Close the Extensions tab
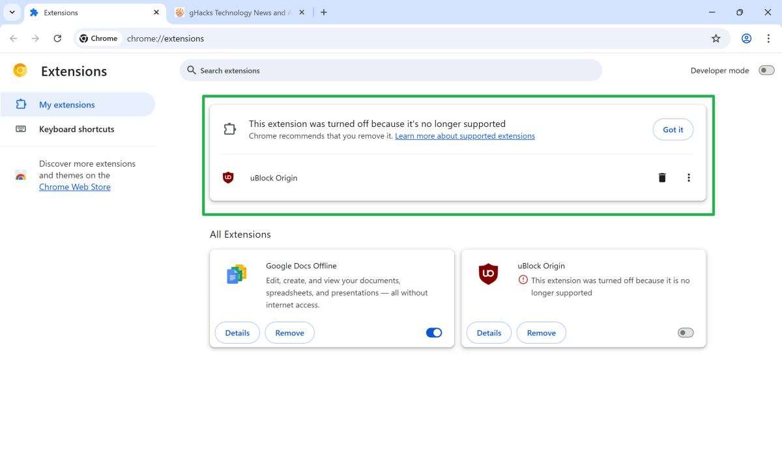 [x=156, y=12]
